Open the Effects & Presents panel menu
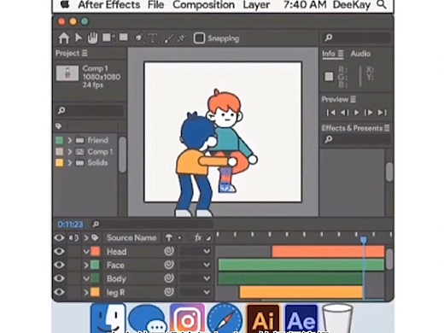Viewport: 444px width, 333px height. (x=387, y=128)
